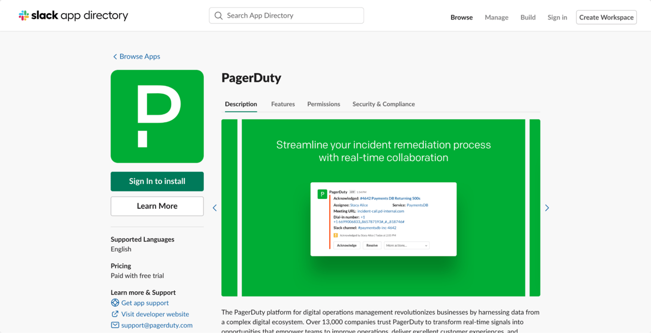
Task: Switch to the Permissions tab
Action: 324,104
